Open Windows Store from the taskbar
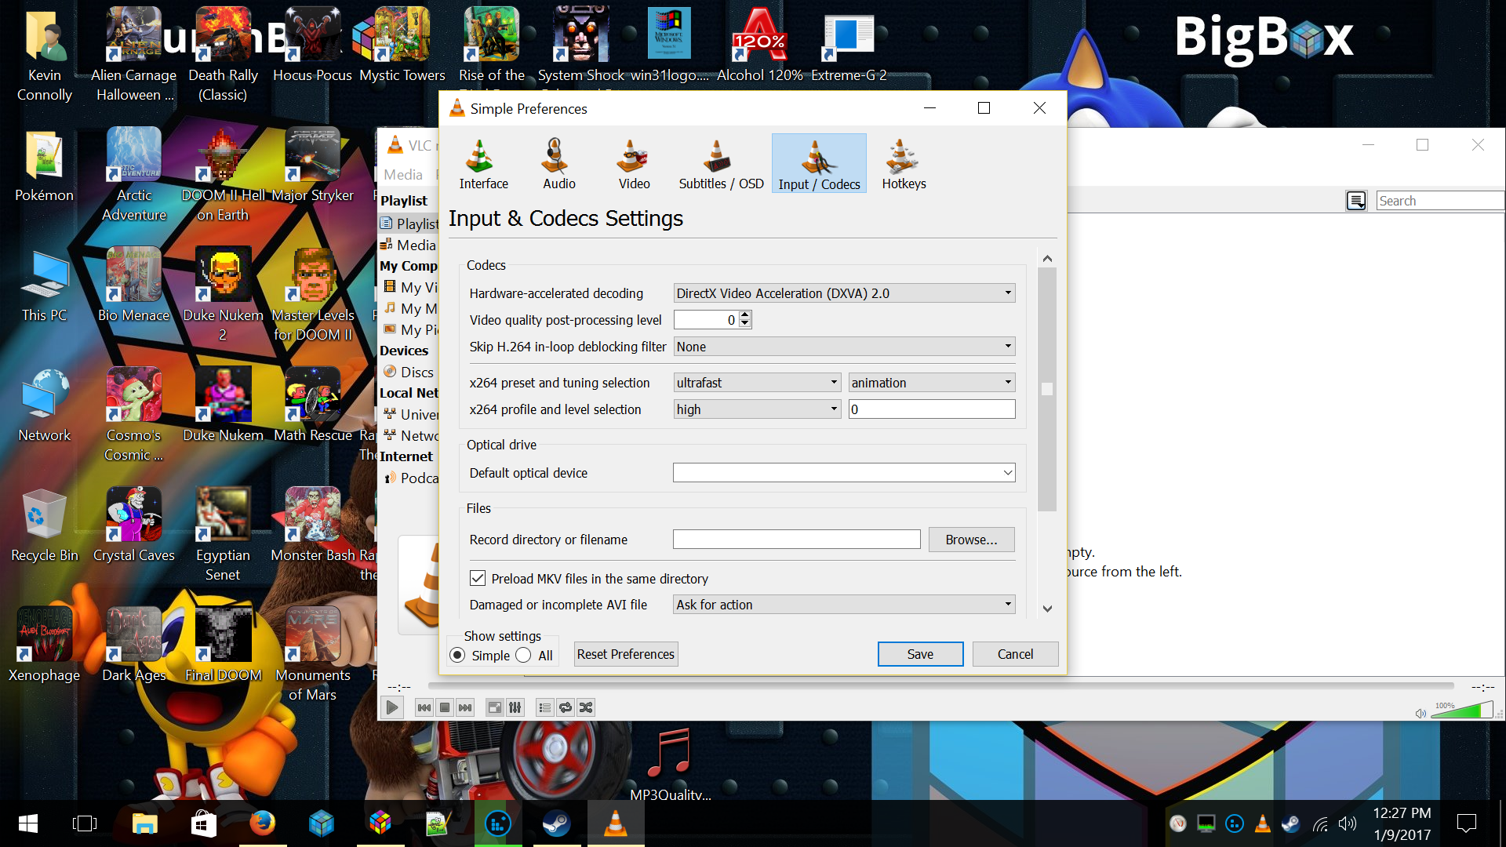 tap(204, 823)
